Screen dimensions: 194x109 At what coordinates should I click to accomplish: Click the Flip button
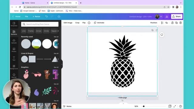(84, 23)
